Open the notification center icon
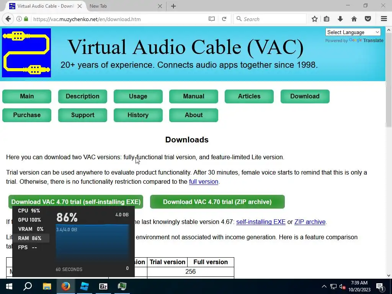 coord(380,286)
